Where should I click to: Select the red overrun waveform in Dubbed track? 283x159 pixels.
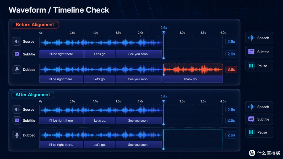[193, 69]
